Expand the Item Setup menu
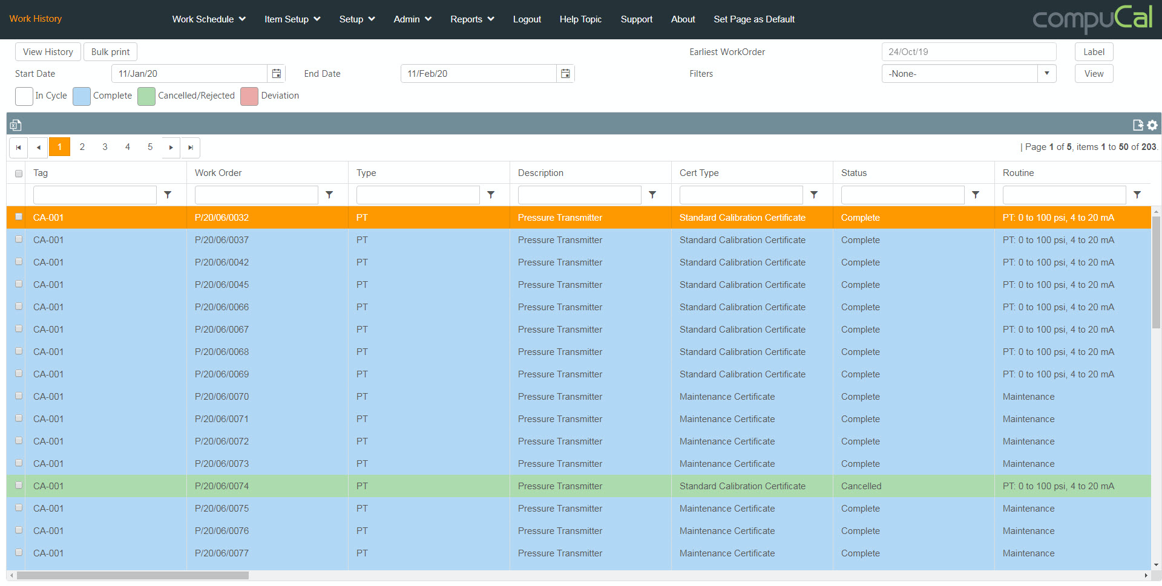 tap(292, 19)
